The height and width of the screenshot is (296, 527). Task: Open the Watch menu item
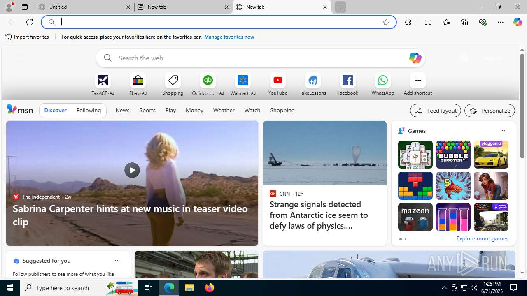coord(252,110)
